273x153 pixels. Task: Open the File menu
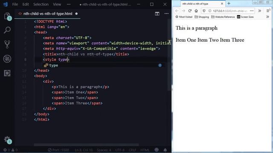(x=15, y=4)
